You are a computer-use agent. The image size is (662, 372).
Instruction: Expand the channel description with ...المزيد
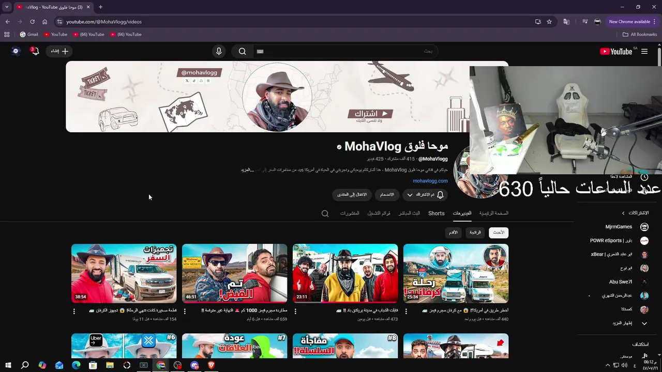pos(248,169)
